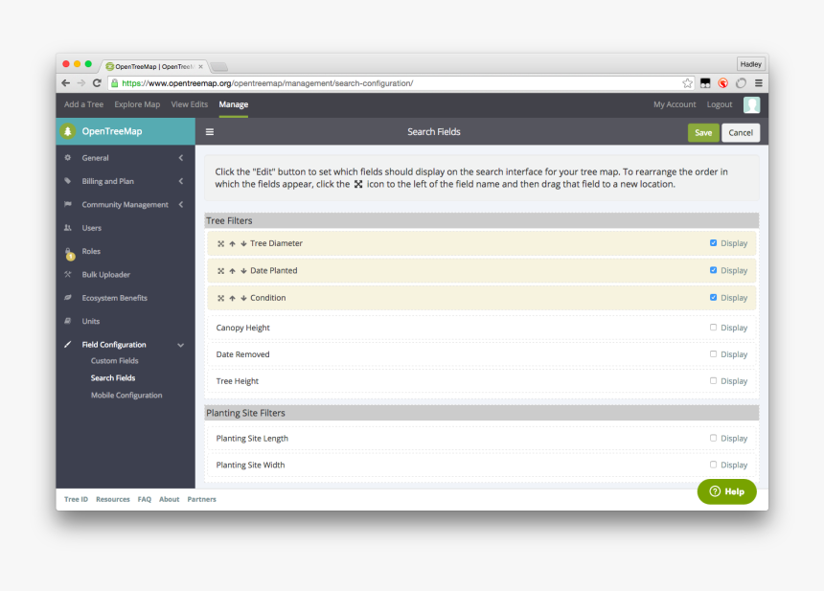The image size is (824, 591).
Task: Open the FAQ footer link
Action: click(145, 500)
